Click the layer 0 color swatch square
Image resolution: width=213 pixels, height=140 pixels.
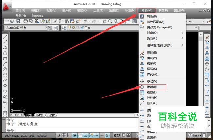tap(86, 28)
